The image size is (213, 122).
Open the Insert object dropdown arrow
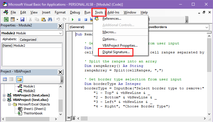coord(17,19)
